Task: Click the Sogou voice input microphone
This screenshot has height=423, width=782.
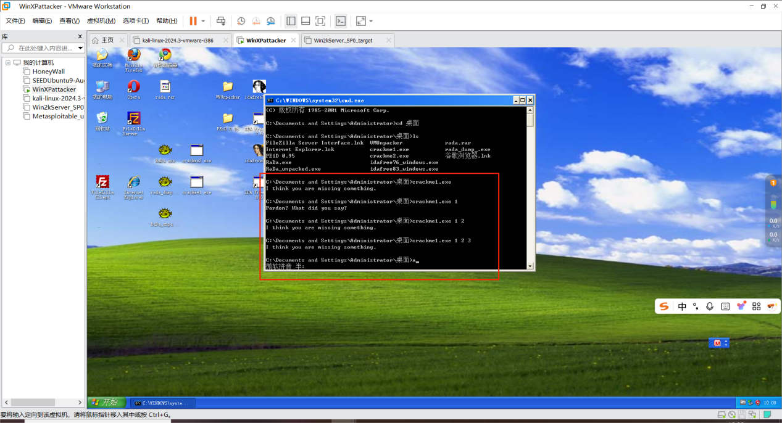Action: pos(710,306)
